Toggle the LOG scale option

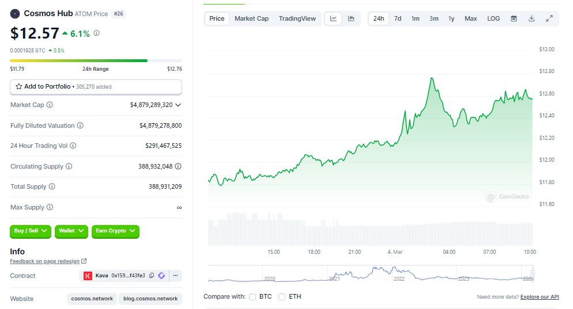[x=493, y=18]
